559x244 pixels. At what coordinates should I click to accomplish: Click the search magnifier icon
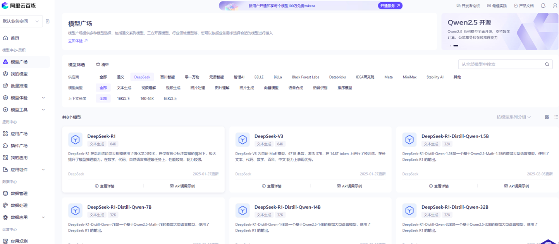547,64
